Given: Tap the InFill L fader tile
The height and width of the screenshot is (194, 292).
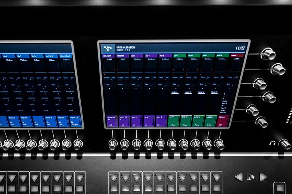Looking at the screenshot, I should click(198, 121).
